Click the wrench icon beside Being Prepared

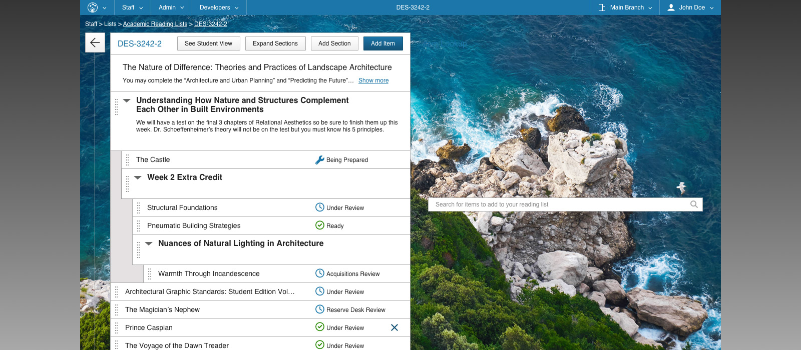(319, 160)
